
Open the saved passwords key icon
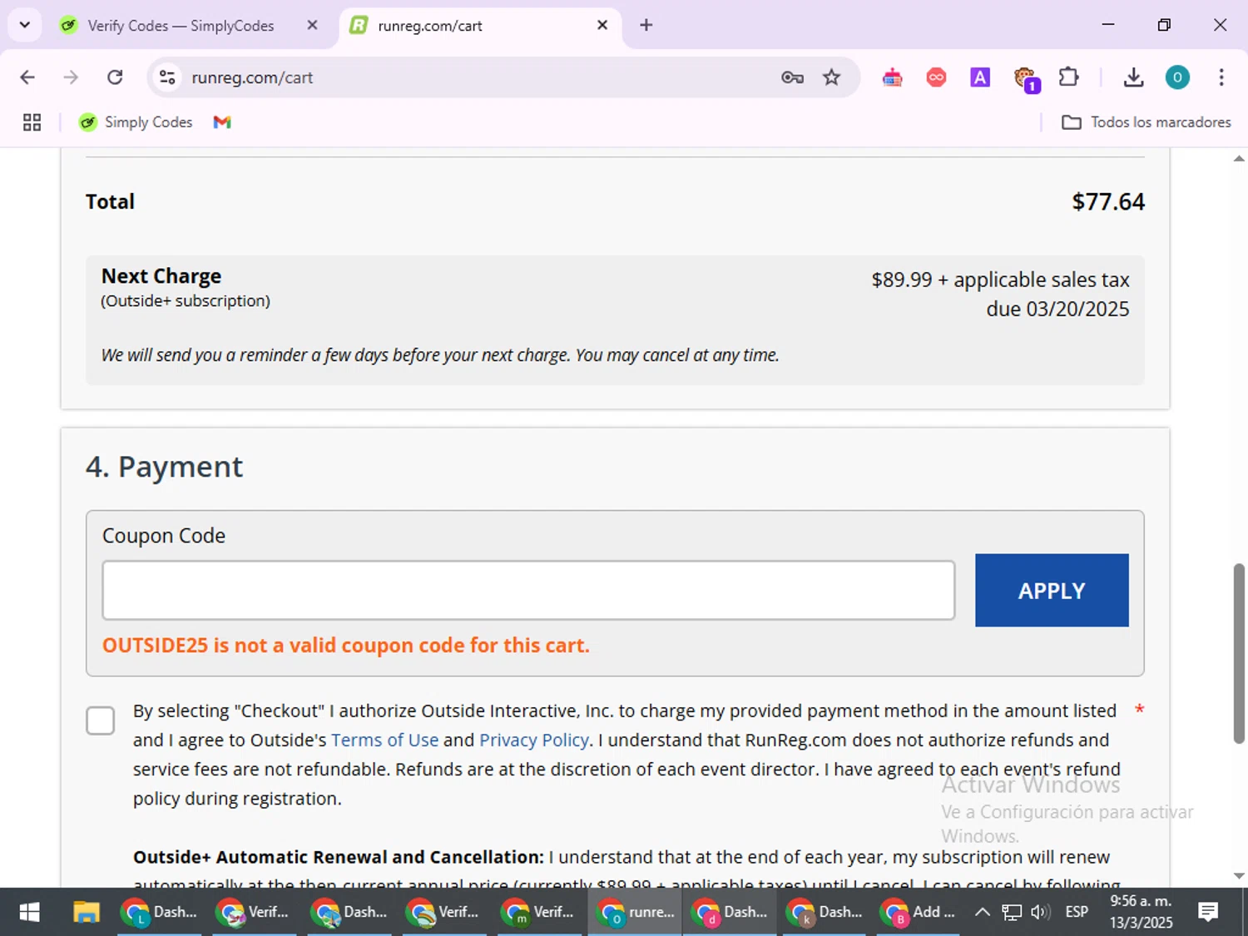click(x=792, y=77)
